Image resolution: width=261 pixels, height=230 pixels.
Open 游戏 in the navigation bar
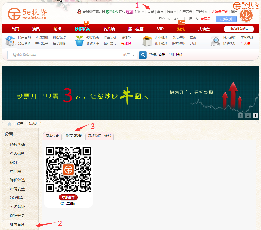[181, 29]
